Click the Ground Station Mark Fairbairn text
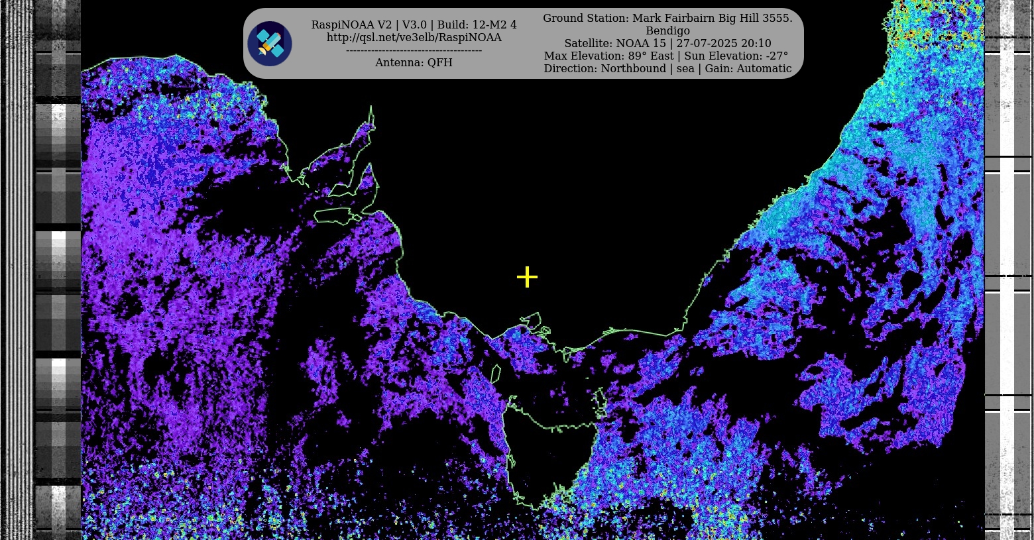This screenshot has width=1034, height=540. point(667,18)
